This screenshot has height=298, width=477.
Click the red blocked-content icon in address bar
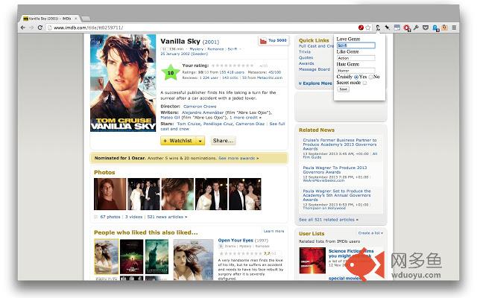(361, 28)
